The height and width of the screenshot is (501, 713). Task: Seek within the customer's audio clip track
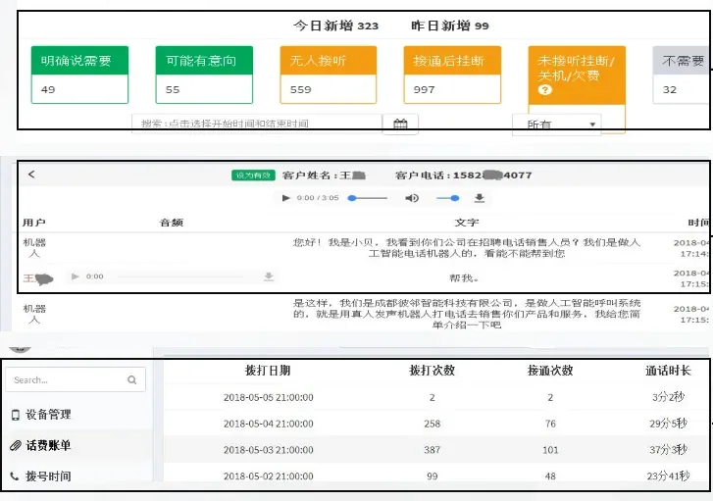pos(180,276)
